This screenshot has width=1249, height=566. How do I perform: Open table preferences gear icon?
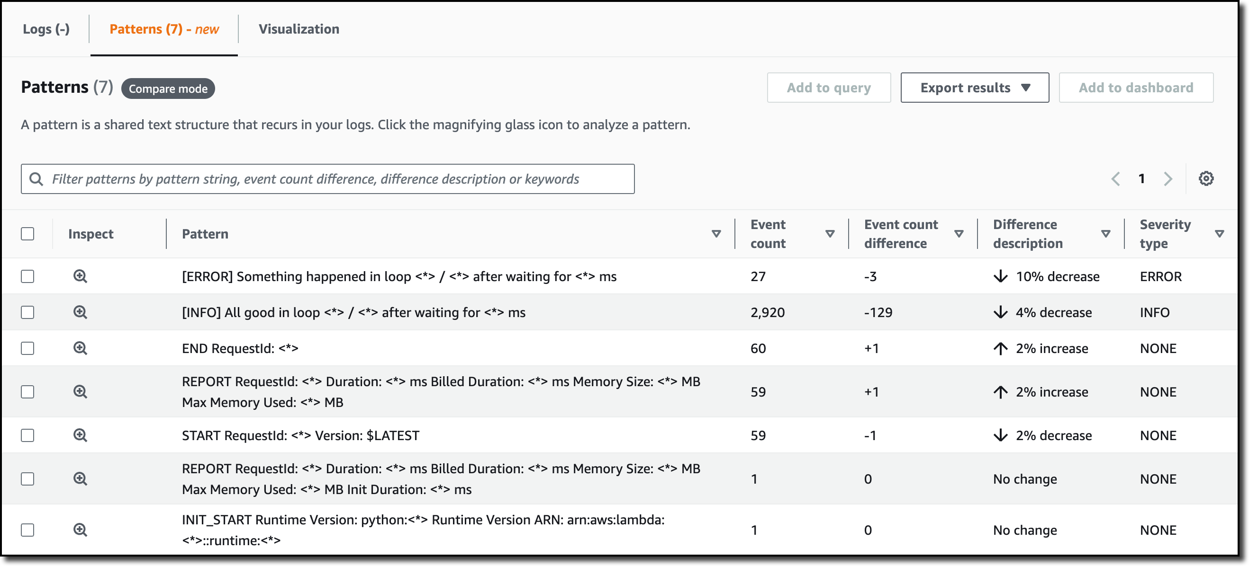point(1206,179)
